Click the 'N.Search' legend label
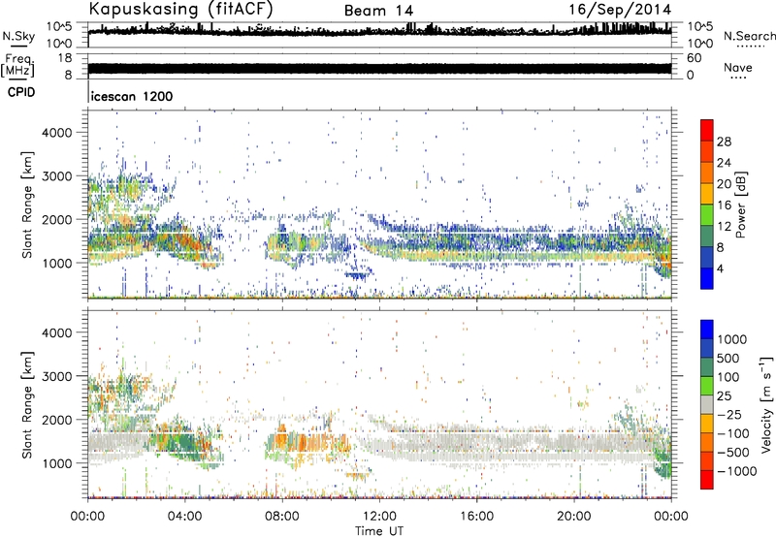Viewport: 776px width, 537px height. 750,36
